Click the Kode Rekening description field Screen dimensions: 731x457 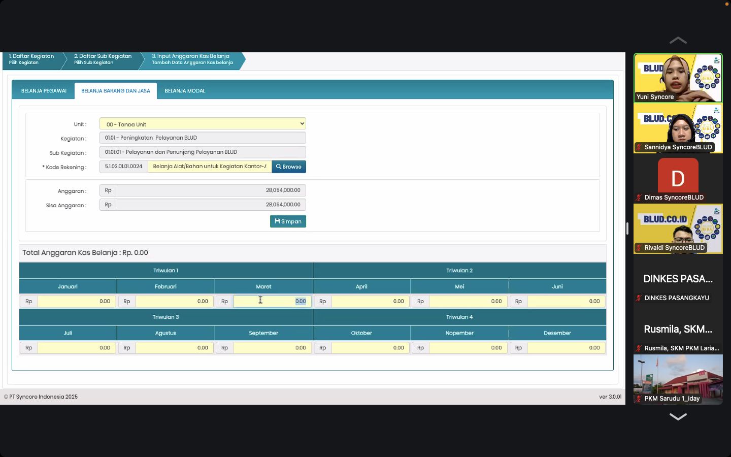[210, 167]
